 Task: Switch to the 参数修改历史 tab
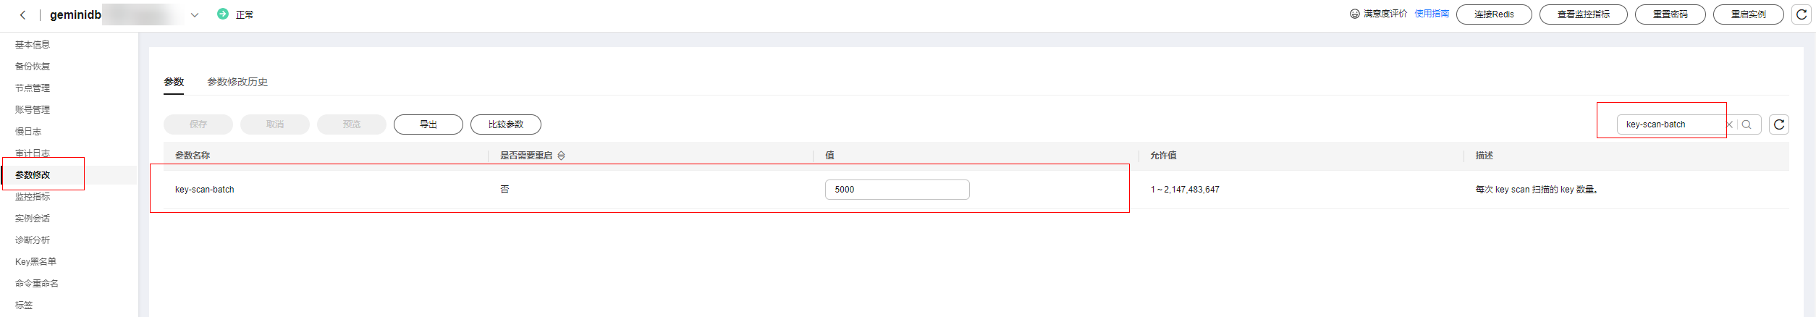(237, 82)
